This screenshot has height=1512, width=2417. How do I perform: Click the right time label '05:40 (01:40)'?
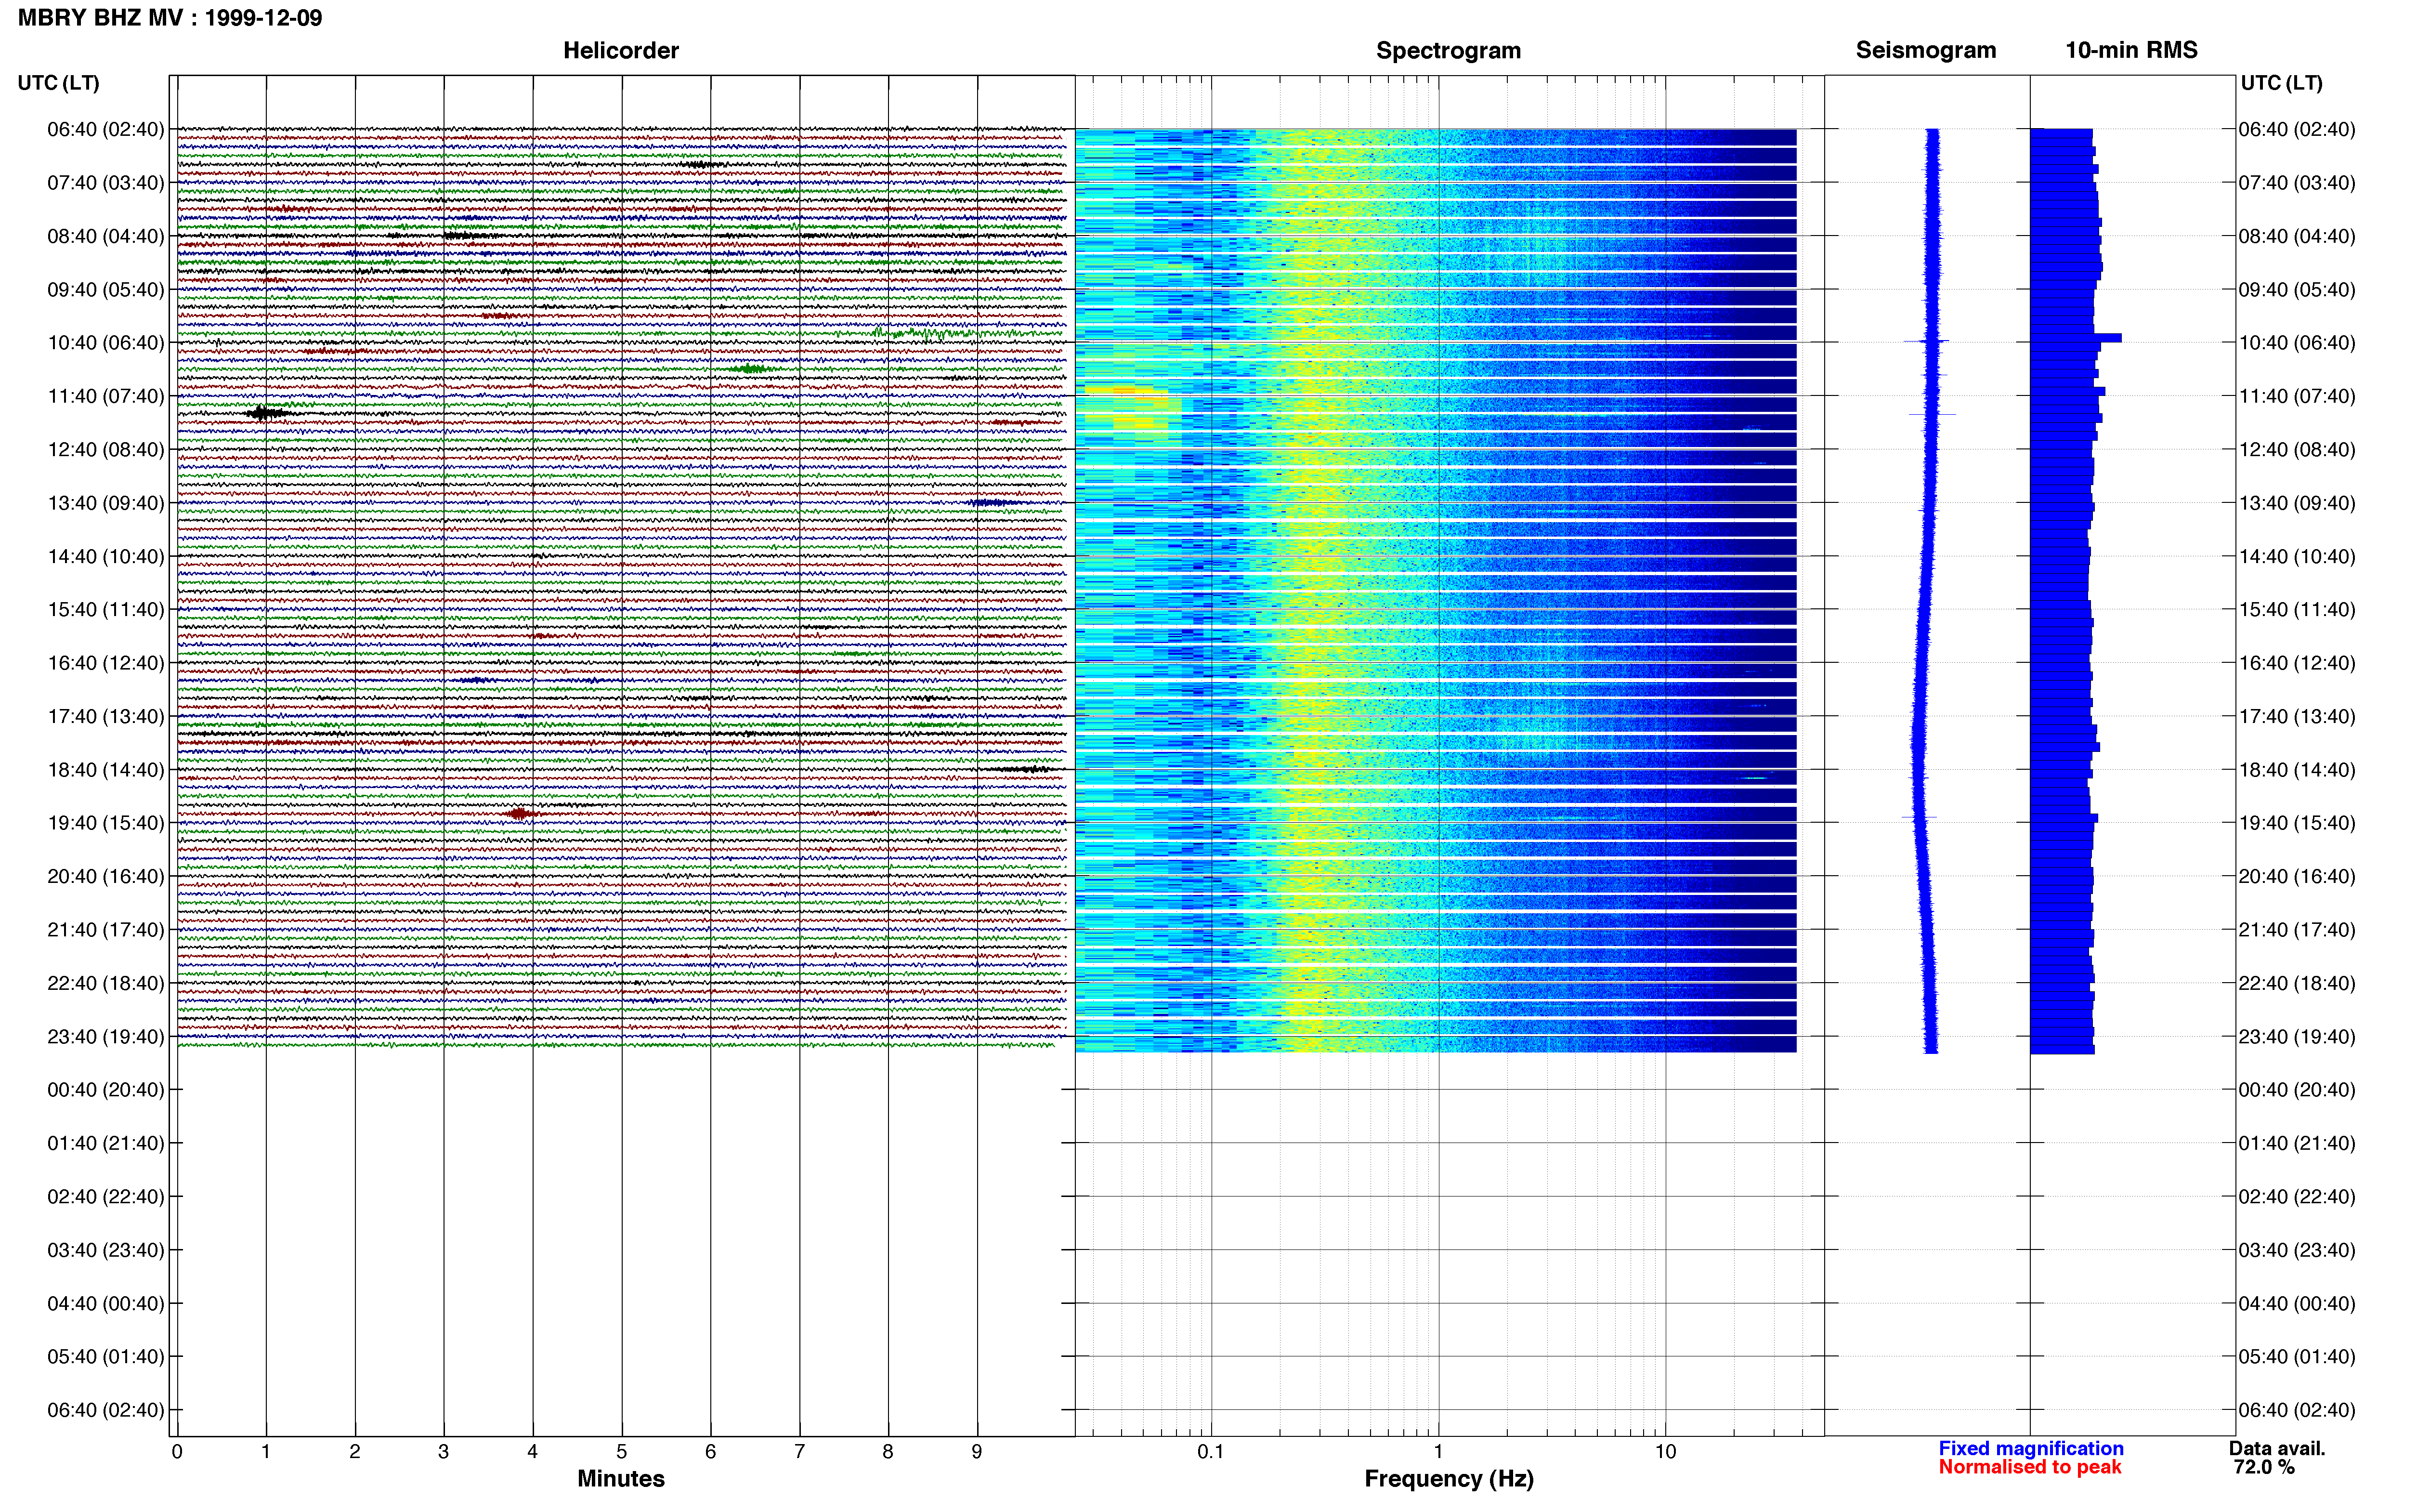[x=2297, y=1357]
